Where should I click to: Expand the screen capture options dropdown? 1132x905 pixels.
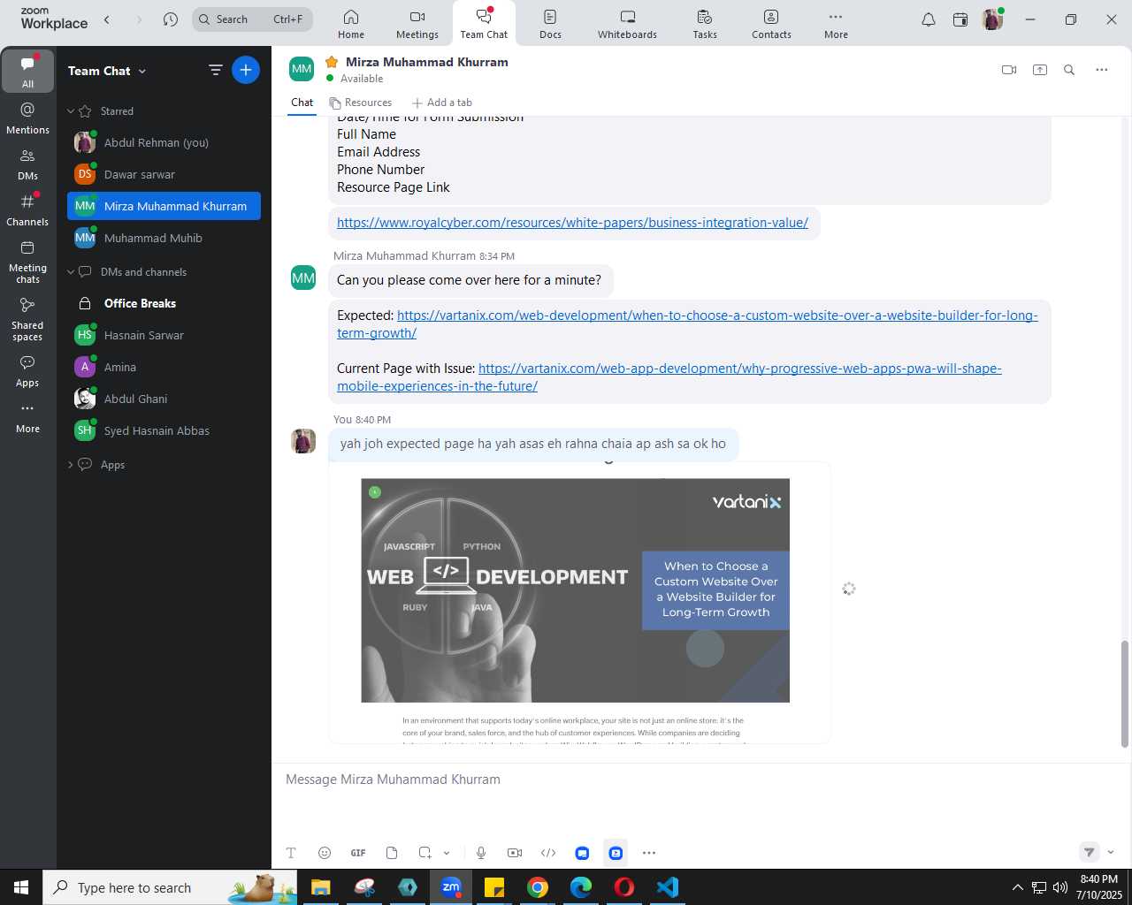point(447,853)
